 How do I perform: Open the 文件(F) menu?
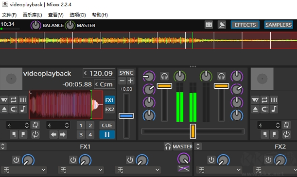pos(9,15)
